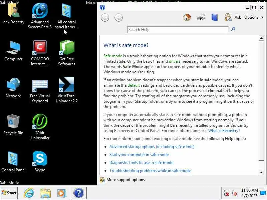Screen dimensions: 267x200
Task: Click the Show desktop button by the clock
Action: pyautogui.click(x=263, y=193)
